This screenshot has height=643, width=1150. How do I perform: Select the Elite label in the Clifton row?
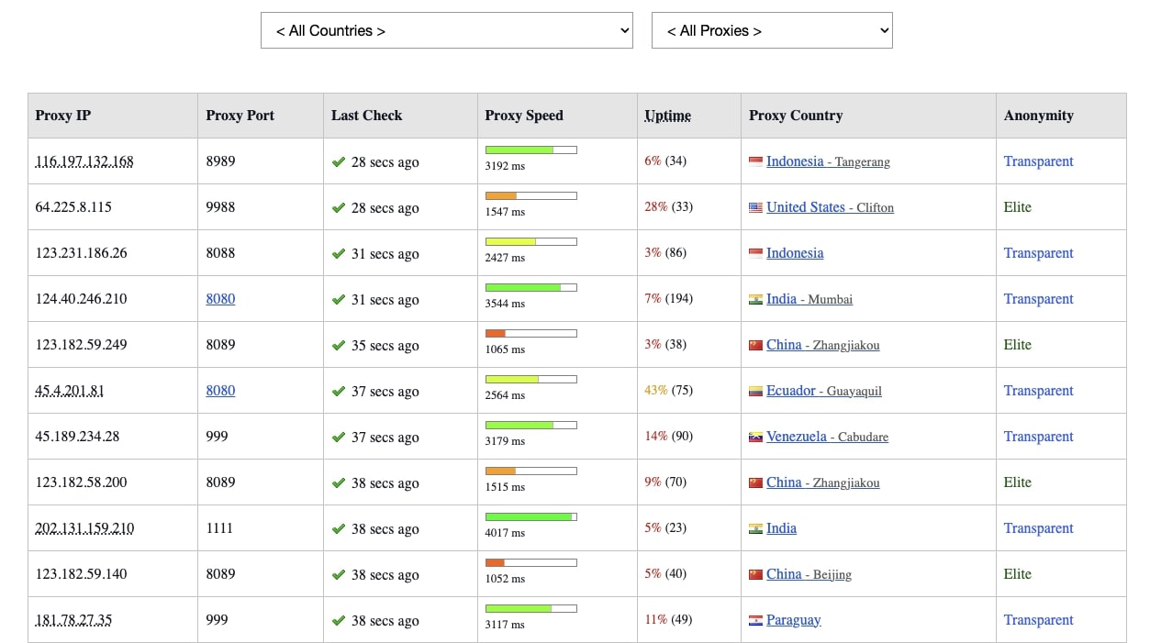[x=1017, y=206]
